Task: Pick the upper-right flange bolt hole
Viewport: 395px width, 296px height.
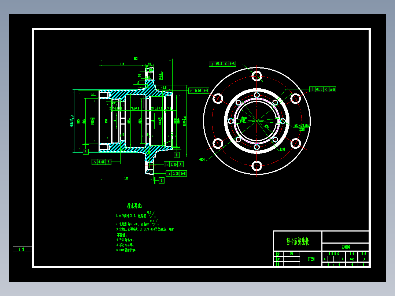Action: [x=296, y=99]
